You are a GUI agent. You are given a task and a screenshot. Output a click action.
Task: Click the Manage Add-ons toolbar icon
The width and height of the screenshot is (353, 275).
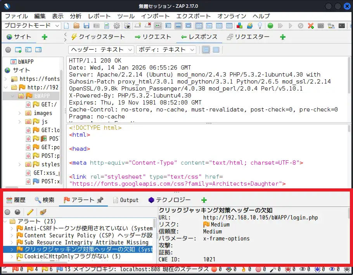pyautogui.click(x=240, y=26)
